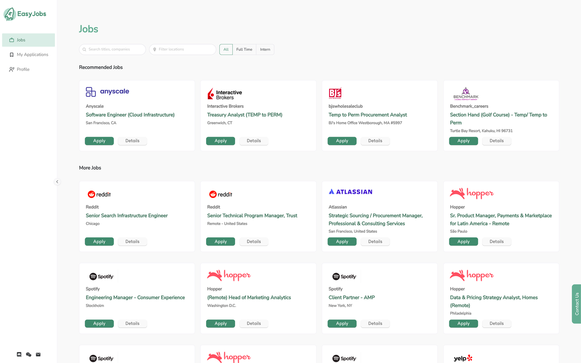This screenshot has width=581, height=363.
Task: Select the All job type filter
Action: pos(226,49)
